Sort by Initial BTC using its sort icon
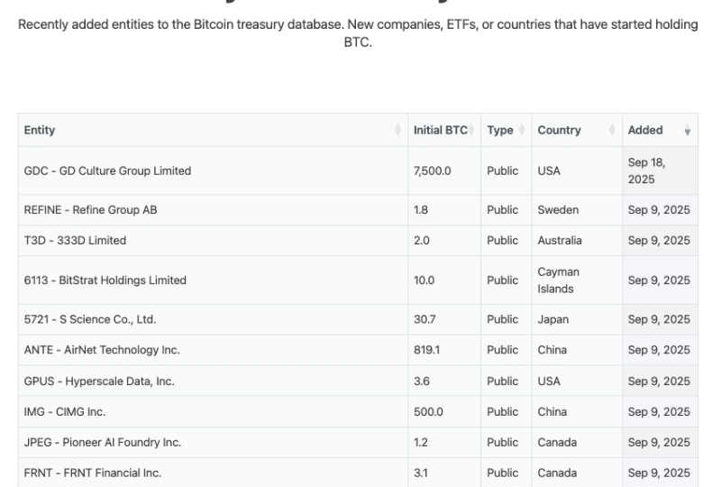The image size is (712, 487). click(x=472, y=131)
